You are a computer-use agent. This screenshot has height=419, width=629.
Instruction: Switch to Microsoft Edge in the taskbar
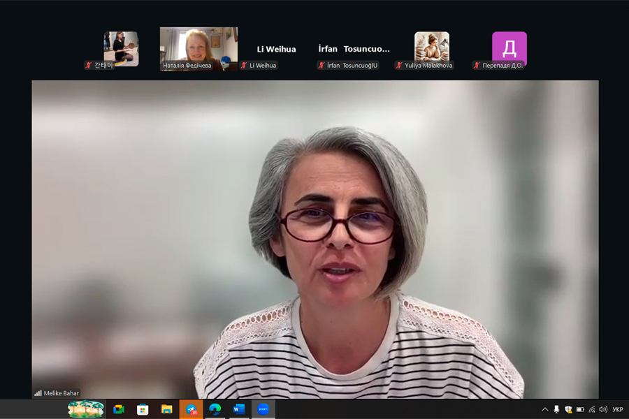click(x=215, y=409)
